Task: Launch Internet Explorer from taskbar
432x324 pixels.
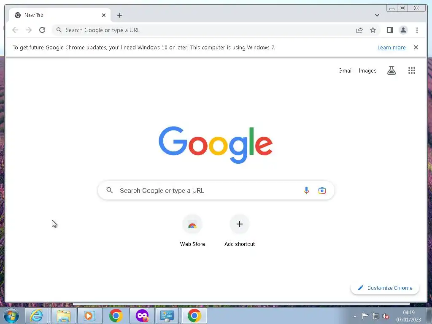Action: pos(37,316)
